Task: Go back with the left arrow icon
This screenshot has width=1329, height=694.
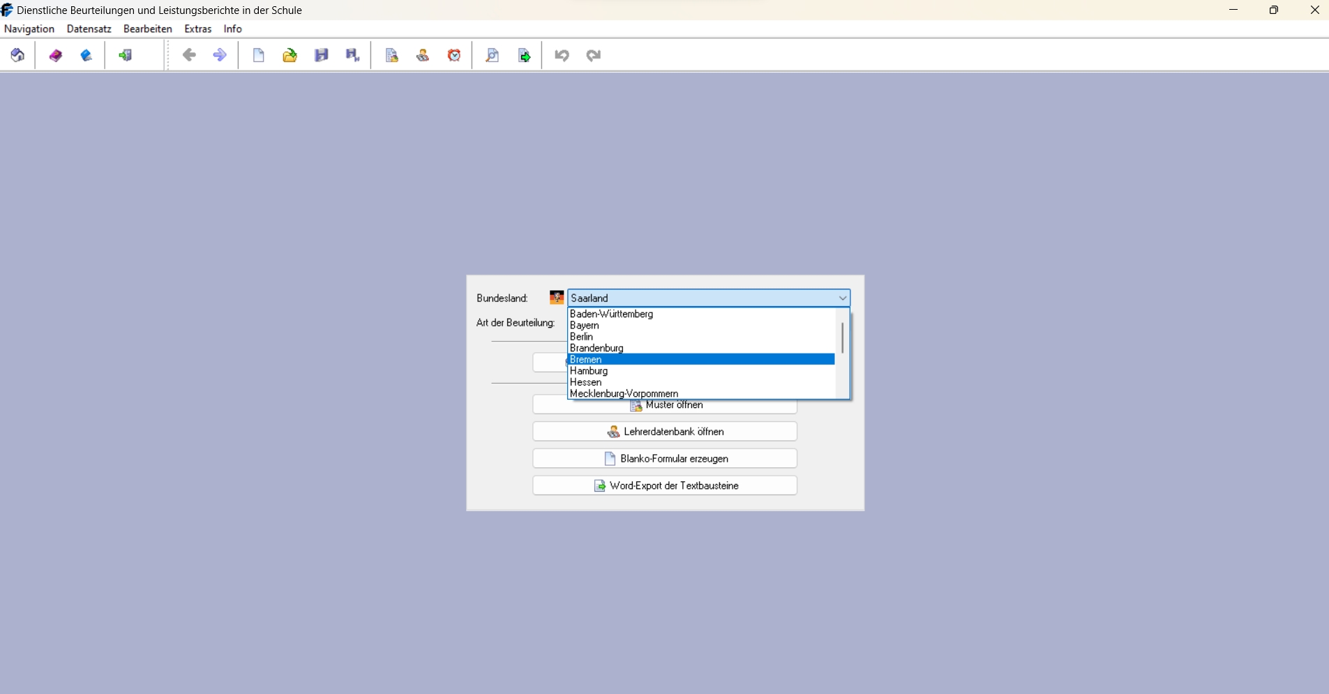Action: tap(189, 55)
